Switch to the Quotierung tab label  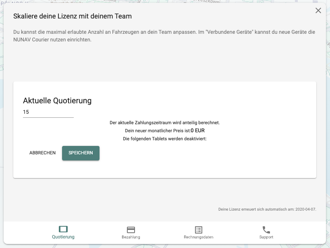(x=63, y=237)
